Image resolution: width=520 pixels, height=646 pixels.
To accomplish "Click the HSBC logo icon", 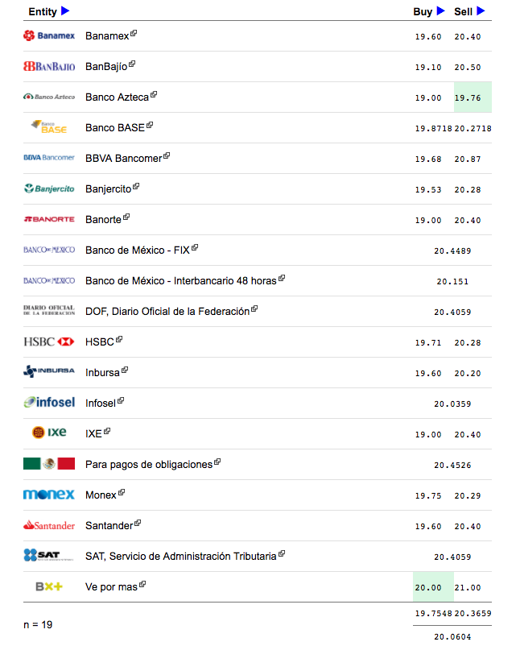I will point(49,342).
